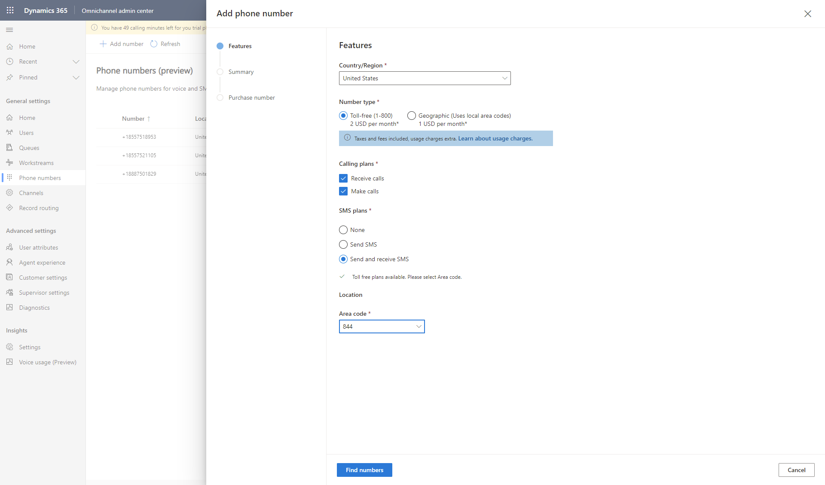The height and width of the screenshot is (485, 825).
Task: Click the Queues icon in sidebar
Action: (x=9, y=146)
